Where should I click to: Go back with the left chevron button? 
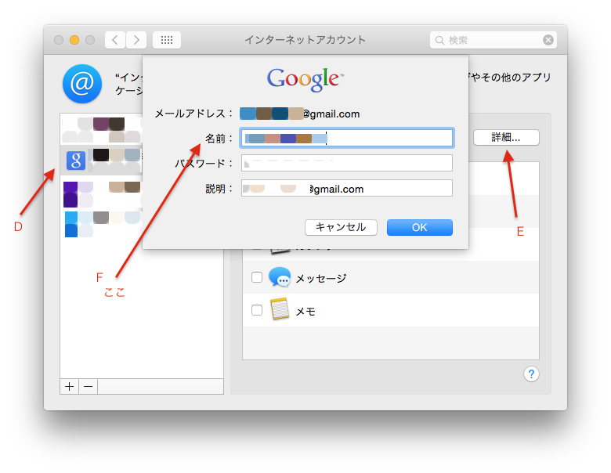tap(115, 40)
